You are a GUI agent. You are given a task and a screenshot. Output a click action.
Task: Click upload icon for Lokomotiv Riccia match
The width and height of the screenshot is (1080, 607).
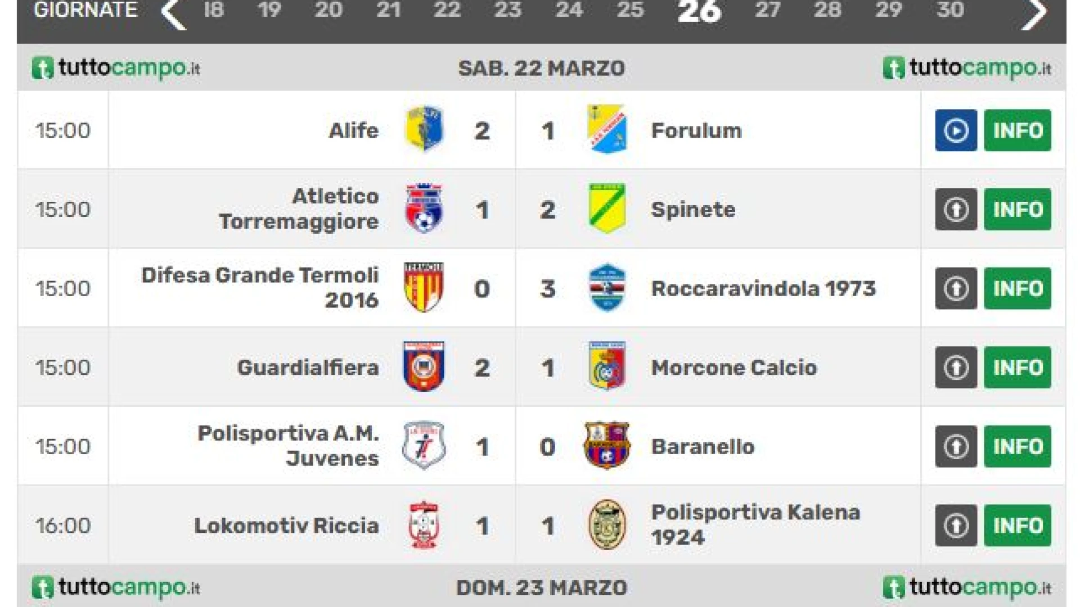956,526
